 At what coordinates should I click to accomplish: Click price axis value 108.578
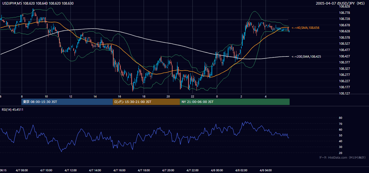(x=344, y=37)
